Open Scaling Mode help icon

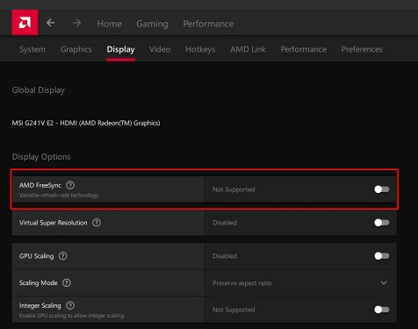[x=67, y=283]
